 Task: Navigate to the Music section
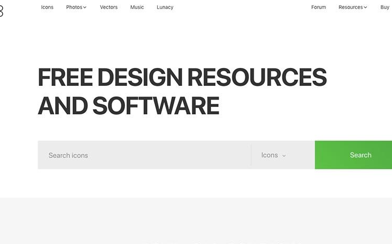(x=137, y=7)
